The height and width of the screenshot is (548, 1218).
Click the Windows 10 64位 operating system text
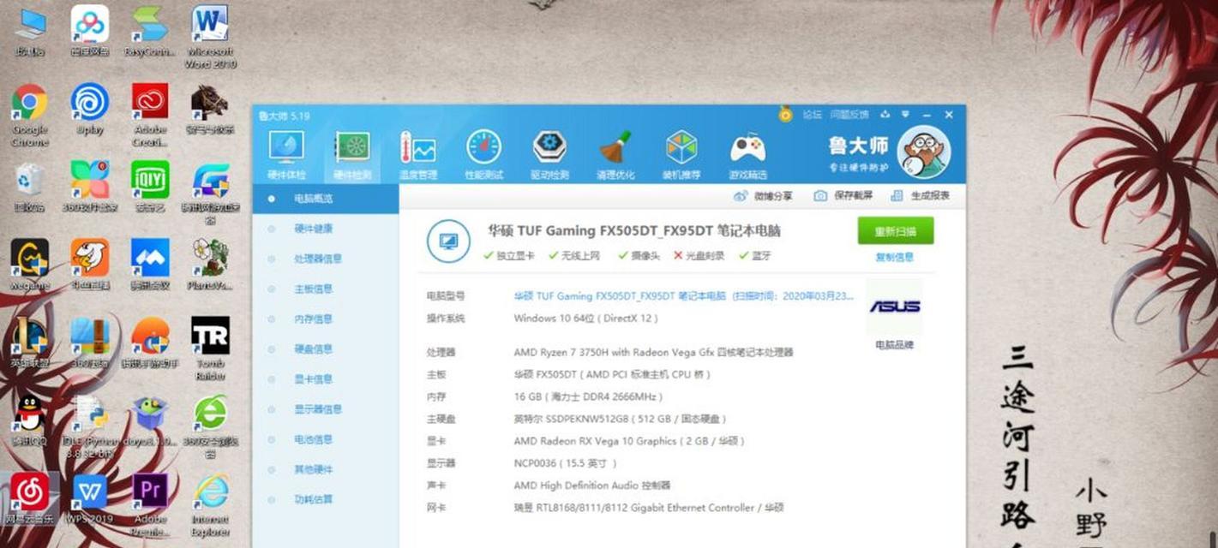(586, 319)
